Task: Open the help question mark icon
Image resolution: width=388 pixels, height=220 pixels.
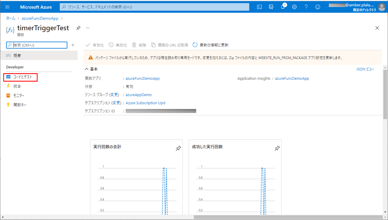Action: tap(306, 7)
